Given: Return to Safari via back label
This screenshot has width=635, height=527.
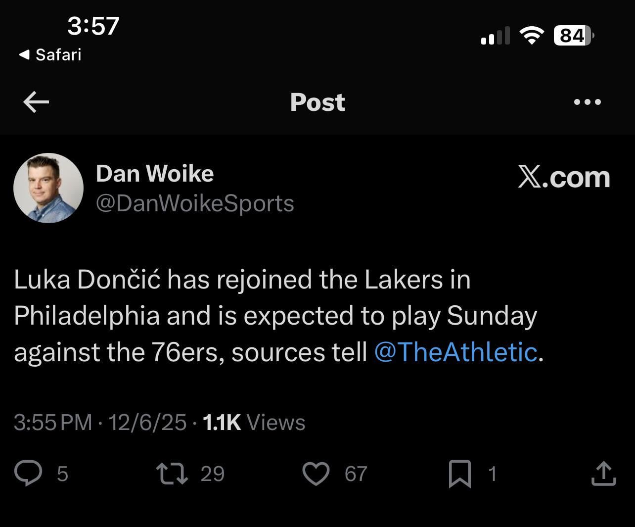Looking at the screenshot, I should (x=50, y=54).
